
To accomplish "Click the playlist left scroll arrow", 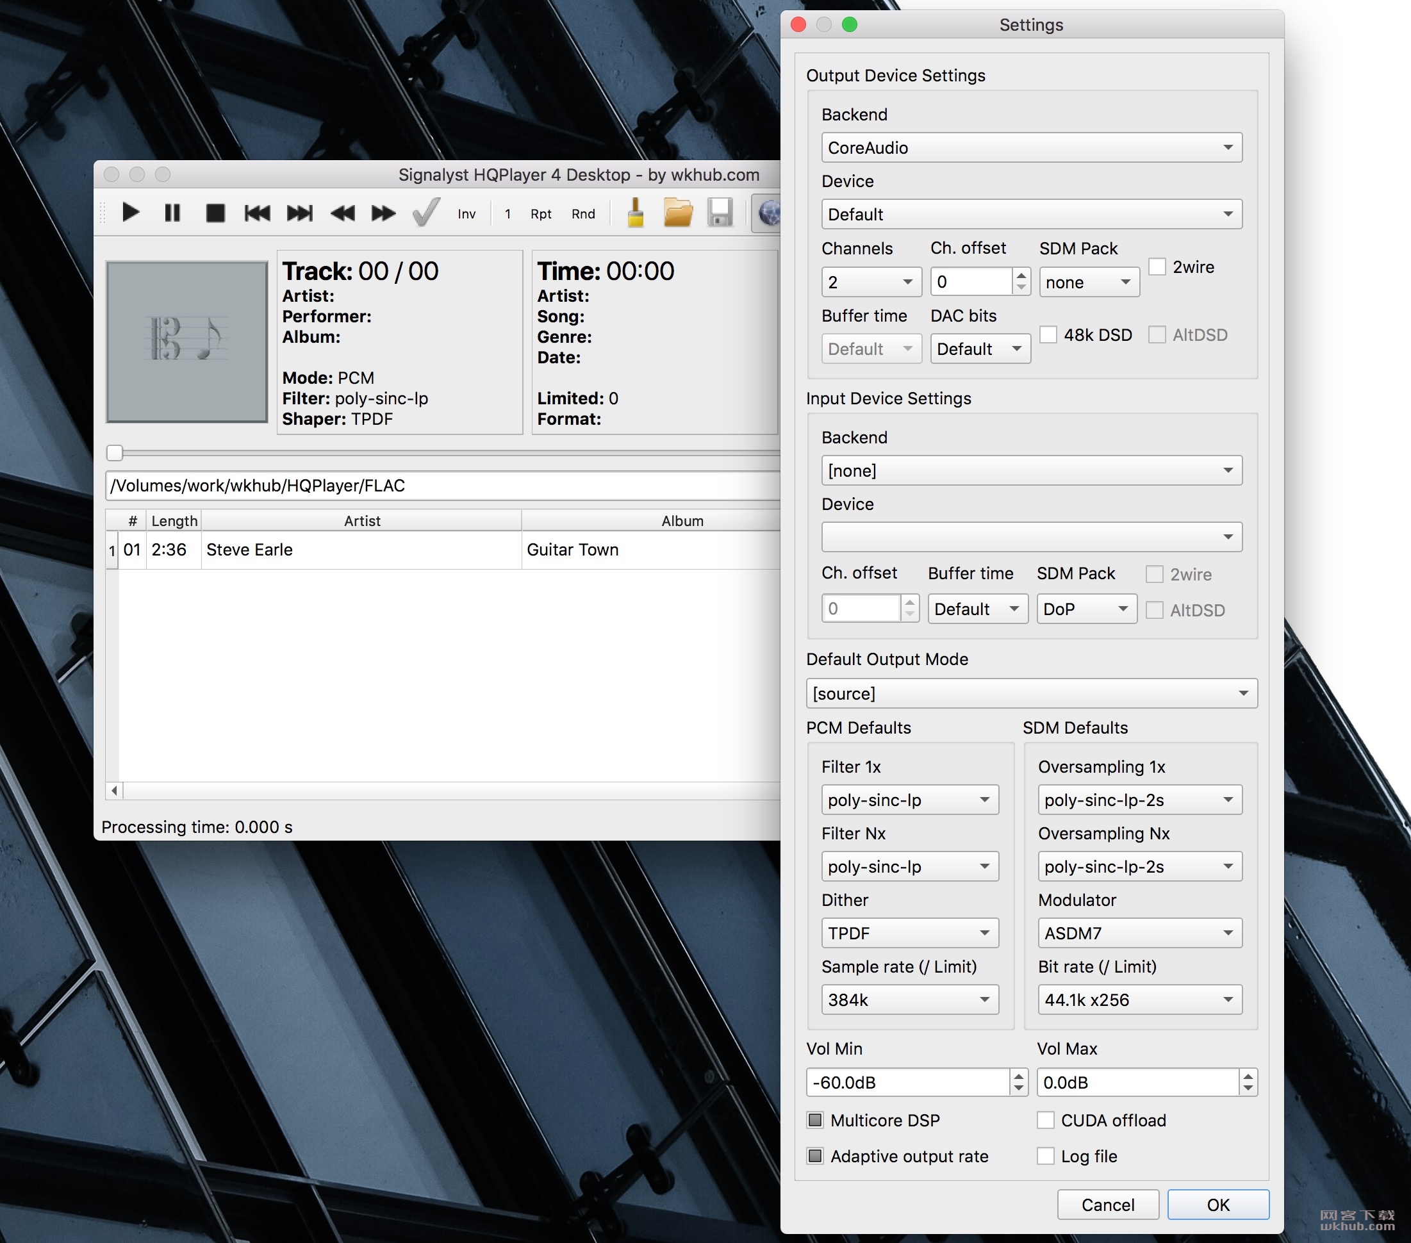I will click(x=115, y=790).
